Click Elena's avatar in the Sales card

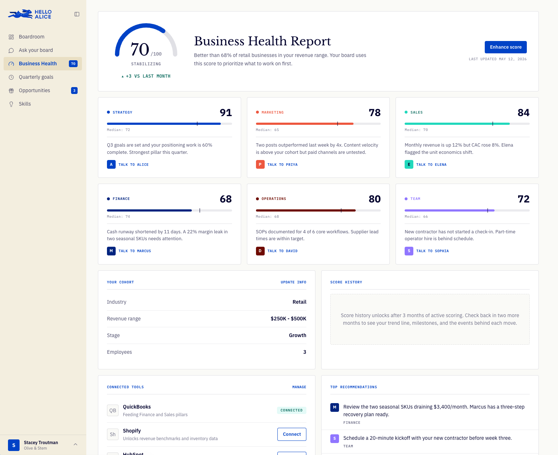click(x=409, y=164)
